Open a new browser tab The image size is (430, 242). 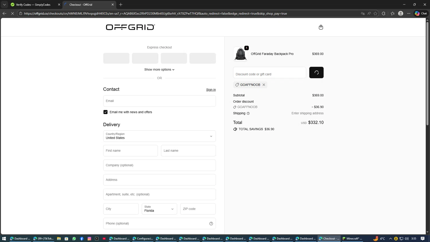click(x=121, y=5)
